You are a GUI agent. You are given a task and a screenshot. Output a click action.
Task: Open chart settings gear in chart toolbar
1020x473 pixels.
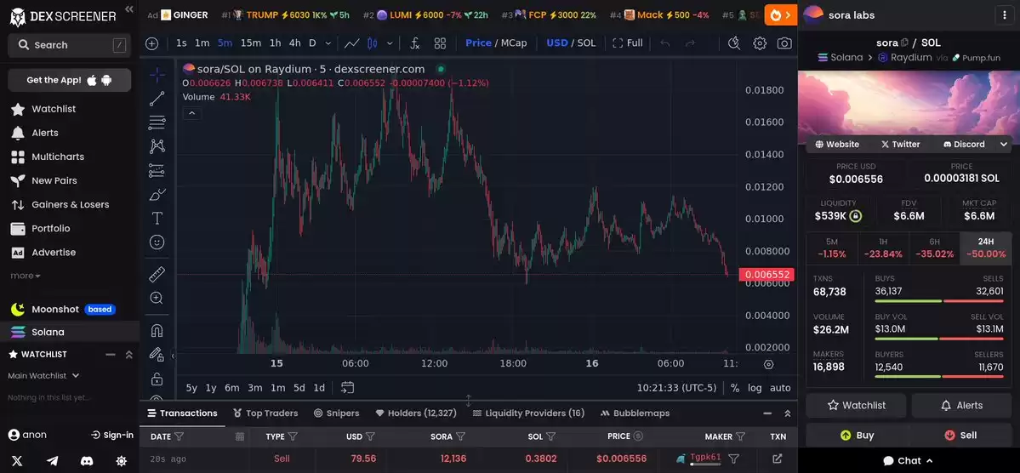pyautogui.click(x=759, y=43)
